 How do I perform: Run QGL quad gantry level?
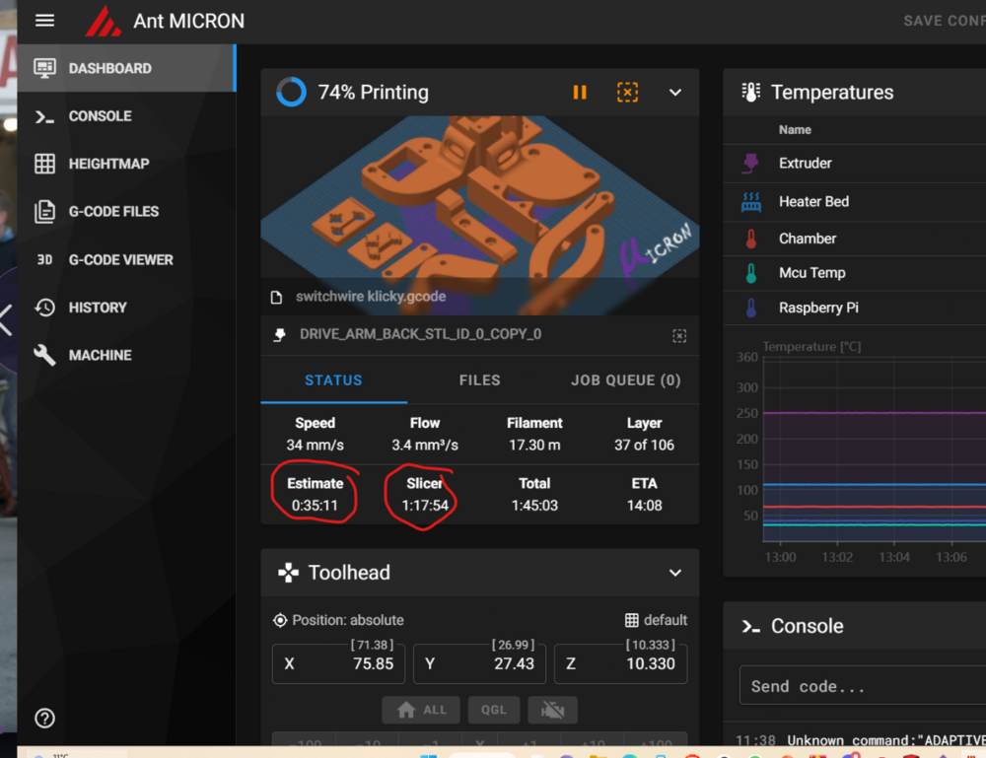[x=494, y=711]
